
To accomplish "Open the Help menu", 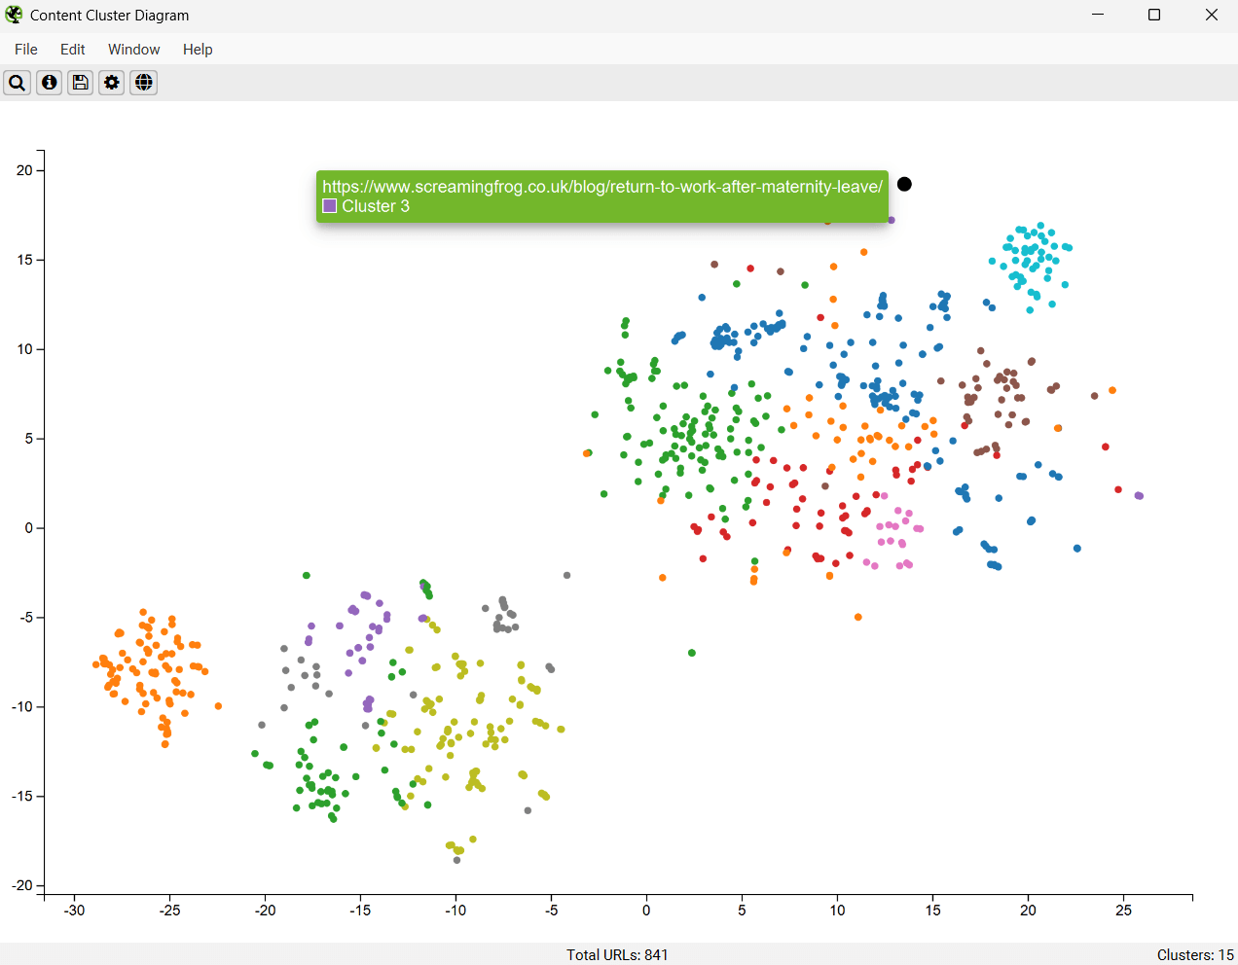I will point(198,49).
